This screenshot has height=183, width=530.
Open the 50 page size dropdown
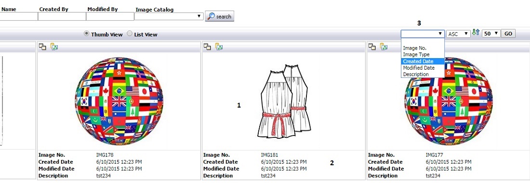[491, 34]
